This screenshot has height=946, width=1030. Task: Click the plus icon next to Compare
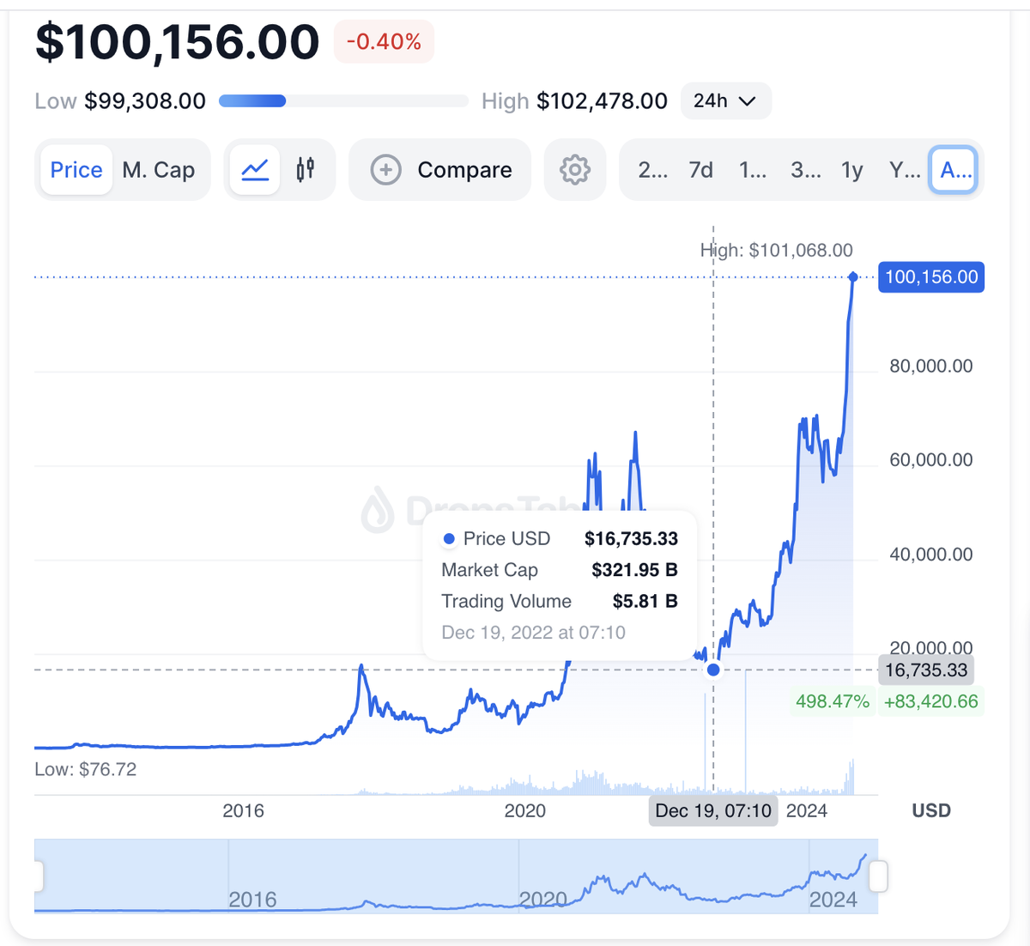click(x=385, y=169)
